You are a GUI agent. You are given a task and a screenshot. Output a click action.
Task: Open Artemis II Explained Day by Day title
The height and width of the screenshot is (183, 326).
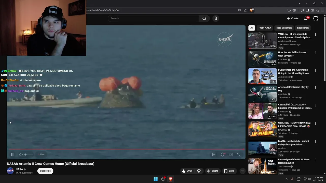click(x=293, y=89)
